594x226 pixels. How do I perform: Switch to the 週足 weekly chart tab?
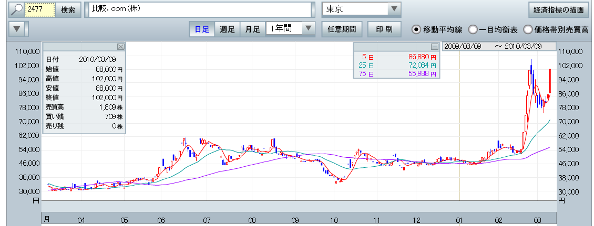point(227,29)
